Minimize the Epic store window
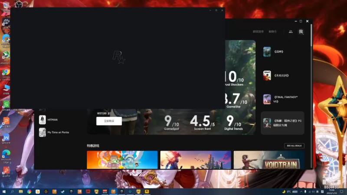 tap(296, 21)
